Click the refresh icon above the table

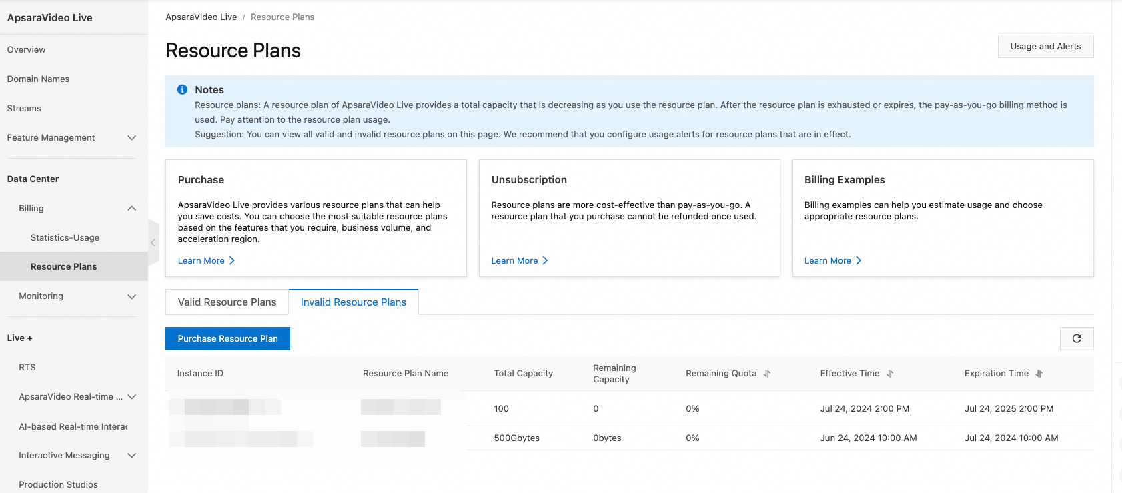click(1077, 338)
